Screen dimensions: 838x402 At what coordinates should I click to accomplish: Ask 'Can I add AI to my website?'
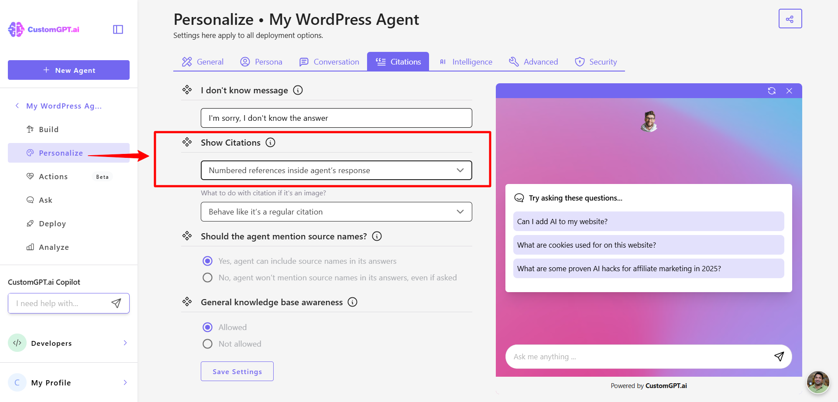point(649,221)
